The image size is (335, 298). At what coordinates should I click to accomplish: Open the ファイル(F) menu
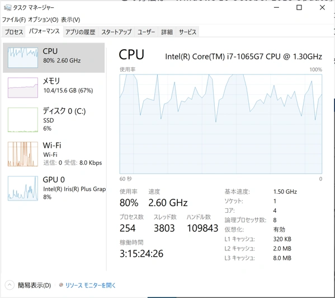coord(14,20)
